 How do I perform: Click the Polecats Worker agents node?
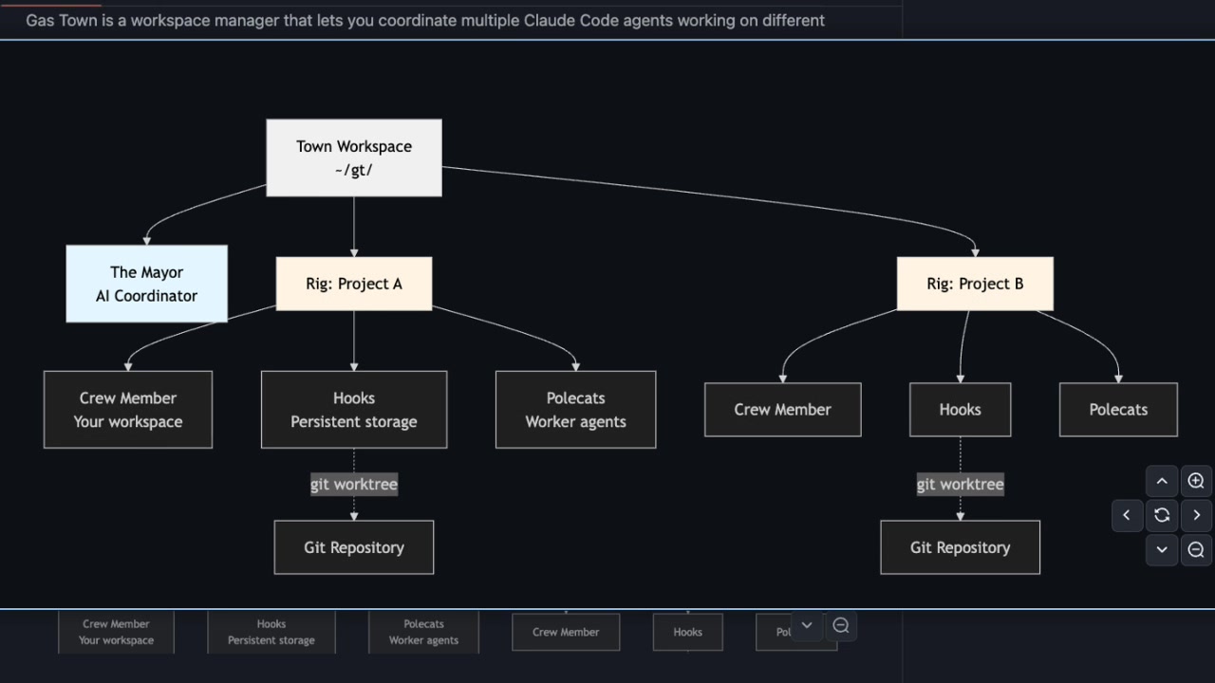pos(575,409)
